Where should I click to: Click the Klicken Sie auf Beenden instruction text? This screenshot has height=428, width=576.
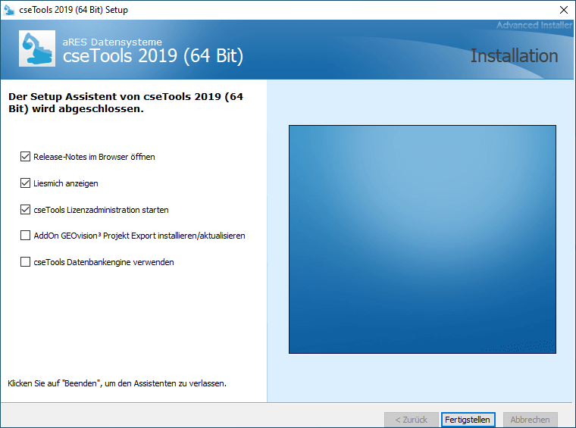point(117,383)
